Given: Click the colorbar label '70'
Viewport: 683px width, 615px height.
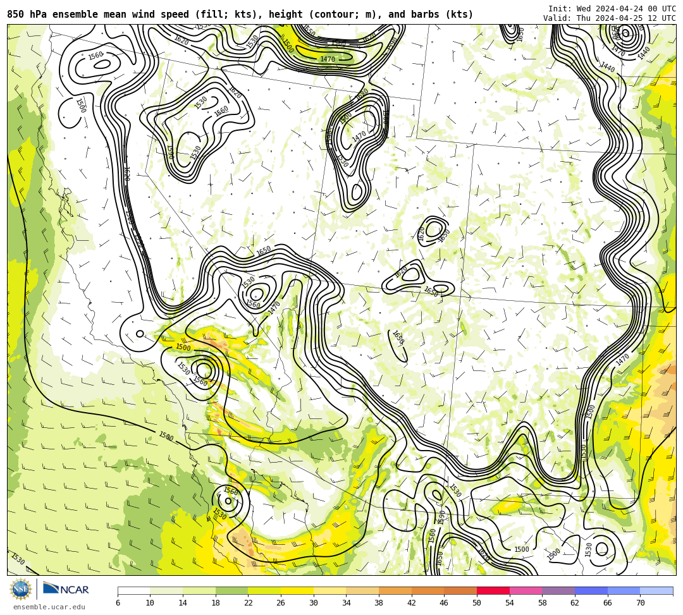Looking at the screenshot, I should coord(640,603).
